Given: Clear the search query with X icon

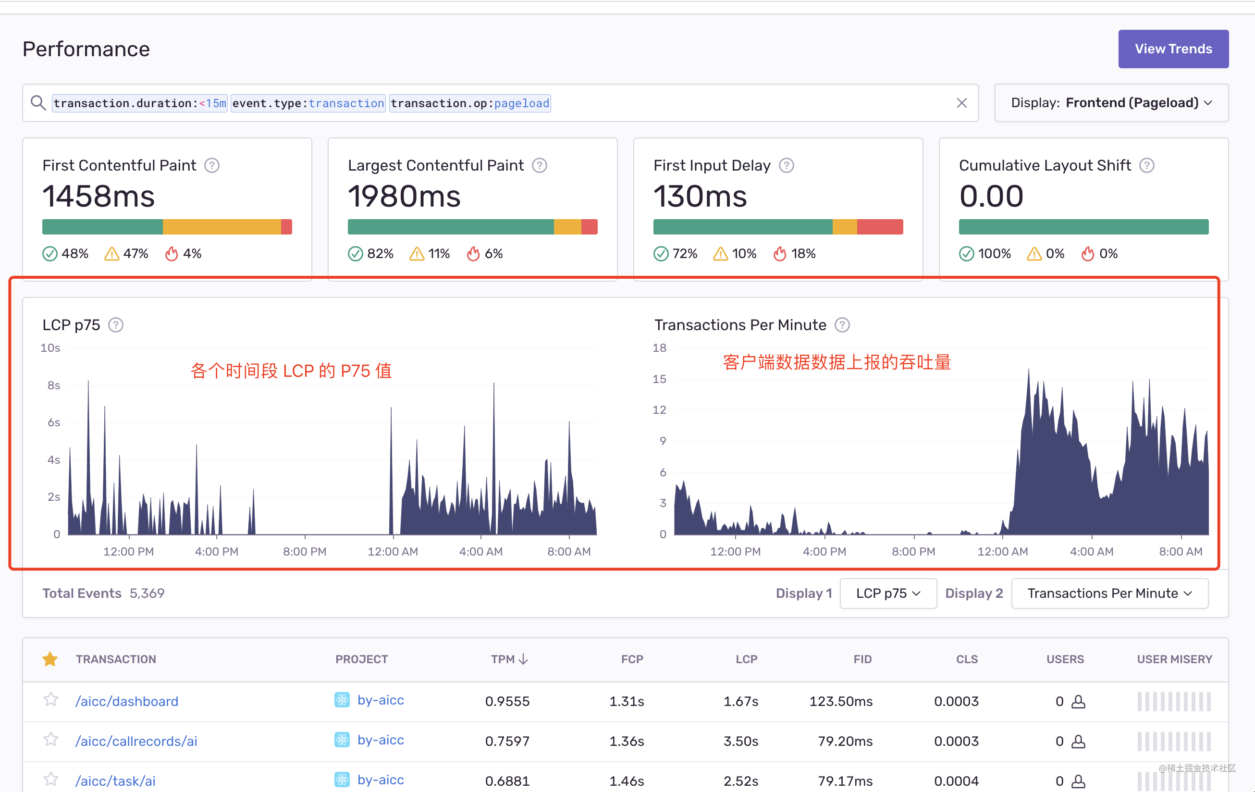Looking at the screenshot, I should point(961,103).
